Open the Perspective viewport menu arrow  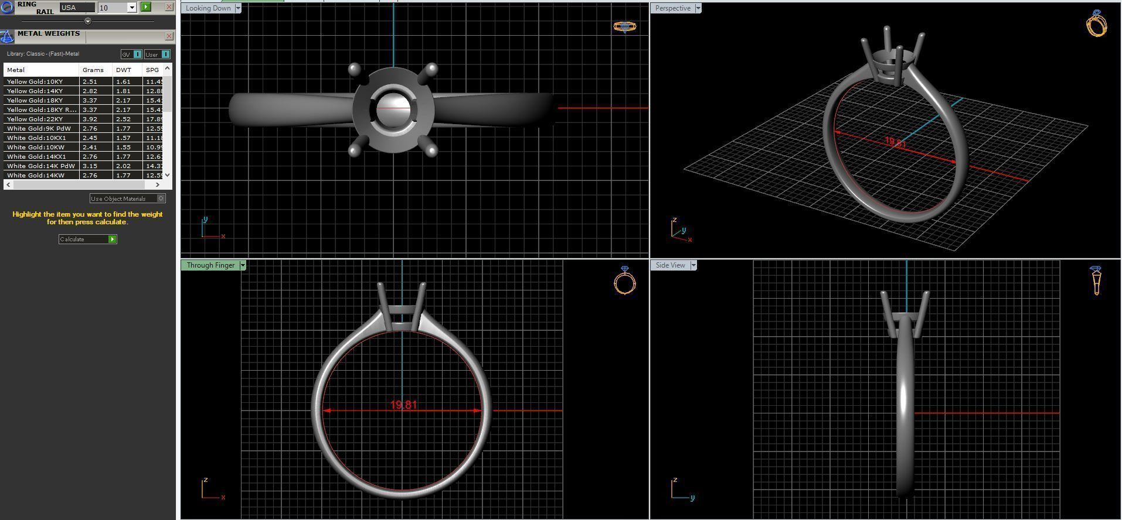pyautogui.click(x=698, y=8)
